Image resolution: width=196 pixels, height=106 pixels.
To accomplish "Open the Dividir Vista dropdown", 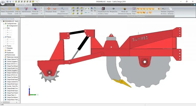I will pos(134,10).
